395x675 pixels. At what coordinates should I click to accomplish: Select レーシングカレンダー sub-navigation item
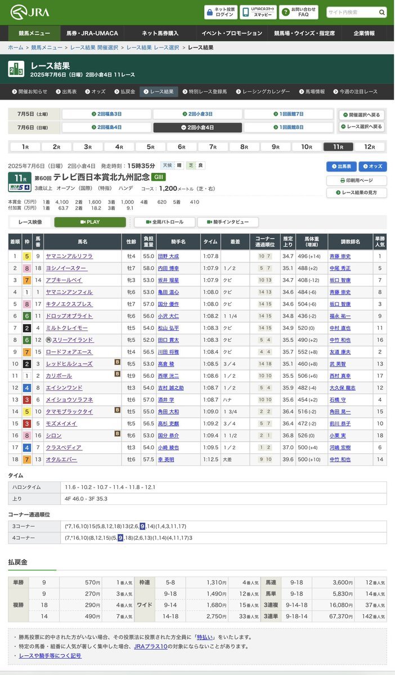[x=262, y=92]
